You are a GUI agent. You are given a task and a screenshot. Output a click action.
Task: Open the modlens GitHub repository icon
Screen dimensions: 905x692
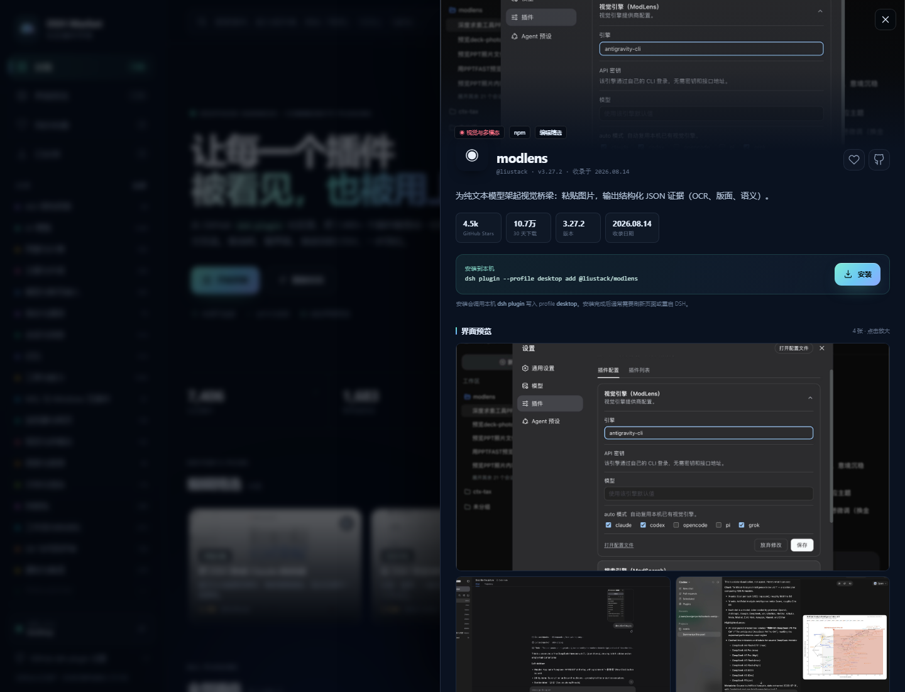point(879,160)
